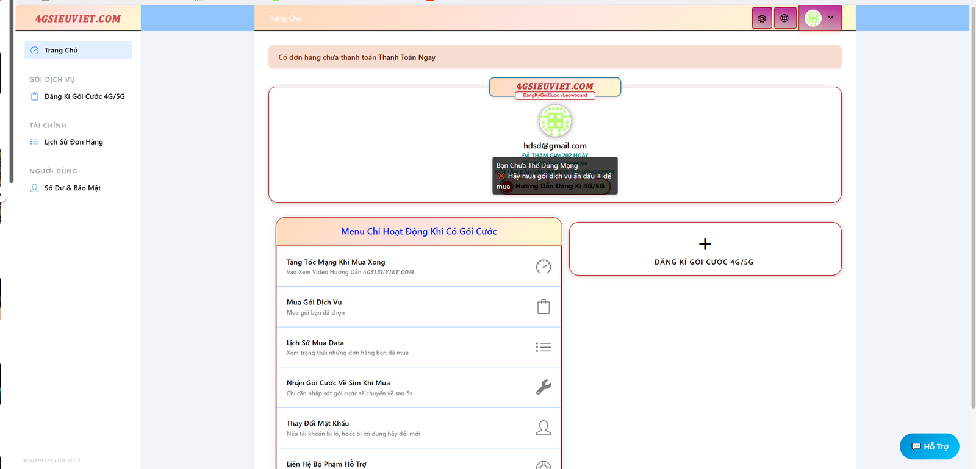Click user icon in Thay Đổi Mật Khẩu row
Viewport: 976px width, 469px height.
[x=544, y=428]
